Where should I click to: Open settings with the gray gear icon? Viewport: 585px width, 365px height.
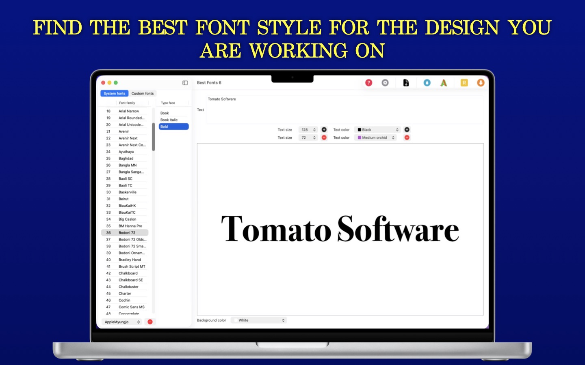[x=385, y=83]
